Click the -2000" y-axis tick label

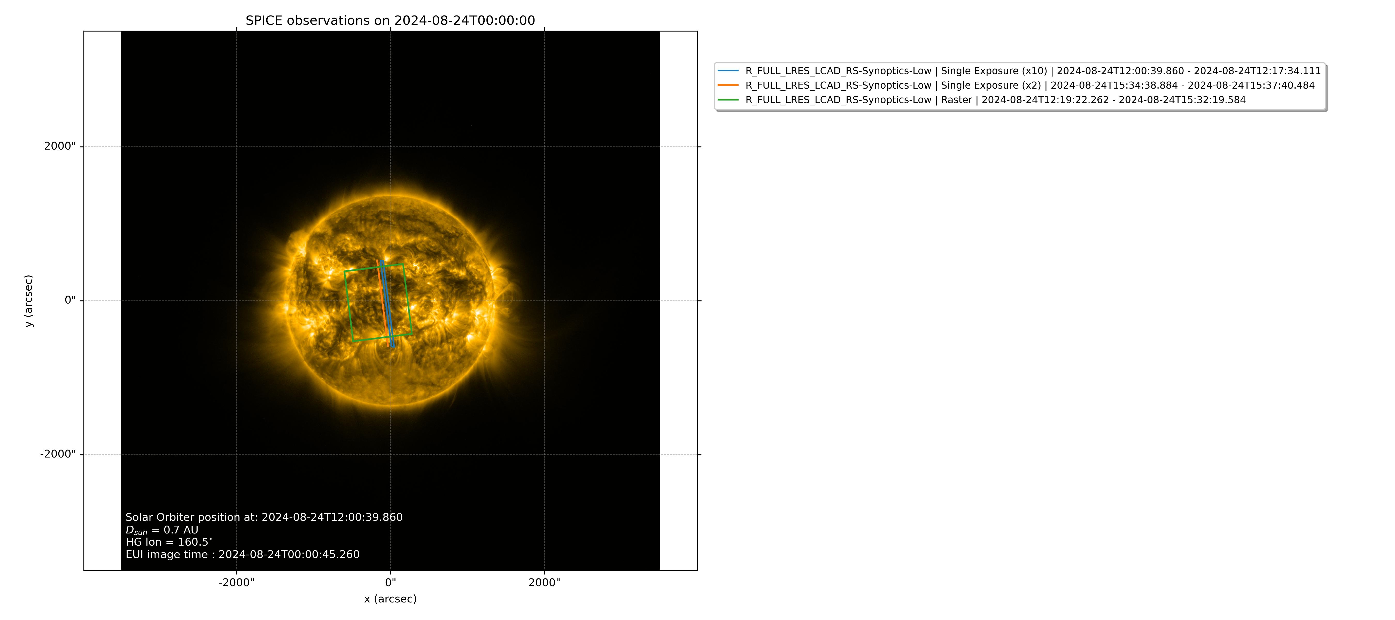pyautogui.click(x=57, y=454)
